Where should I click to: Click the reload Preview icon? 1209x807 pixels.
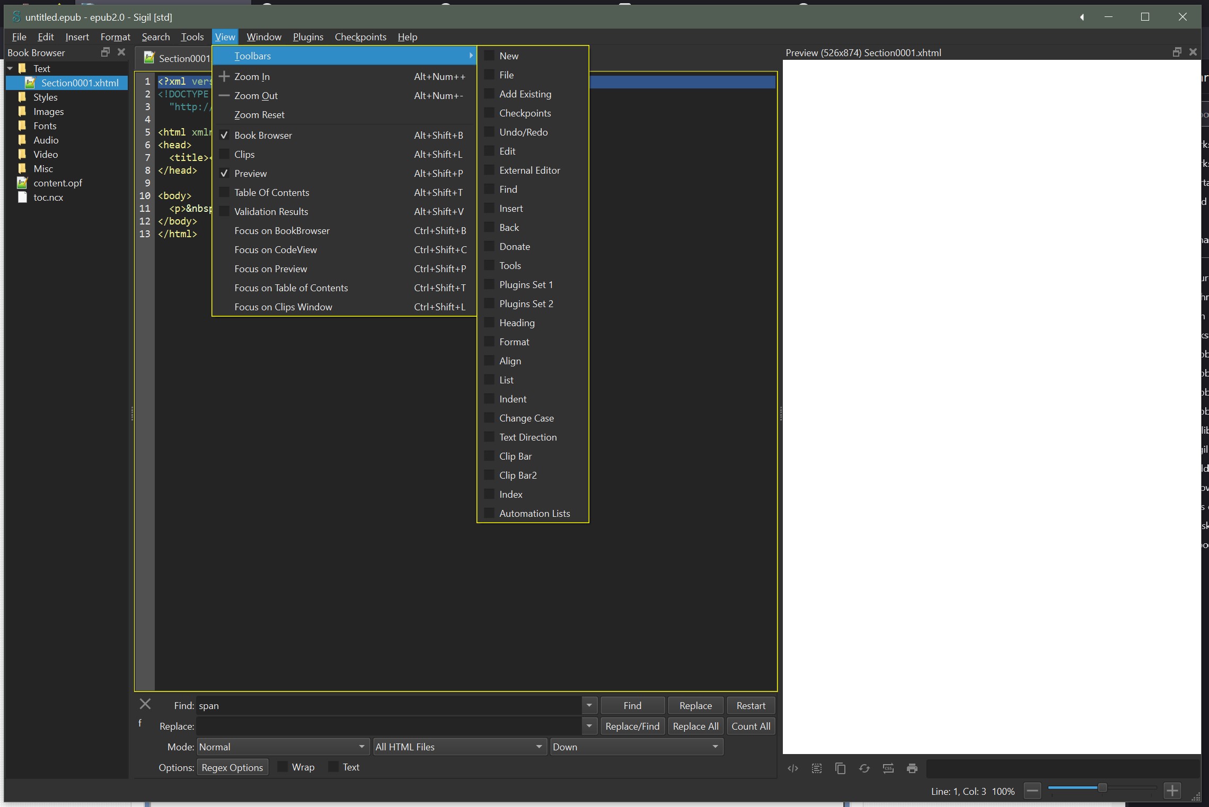pos(864,768)
